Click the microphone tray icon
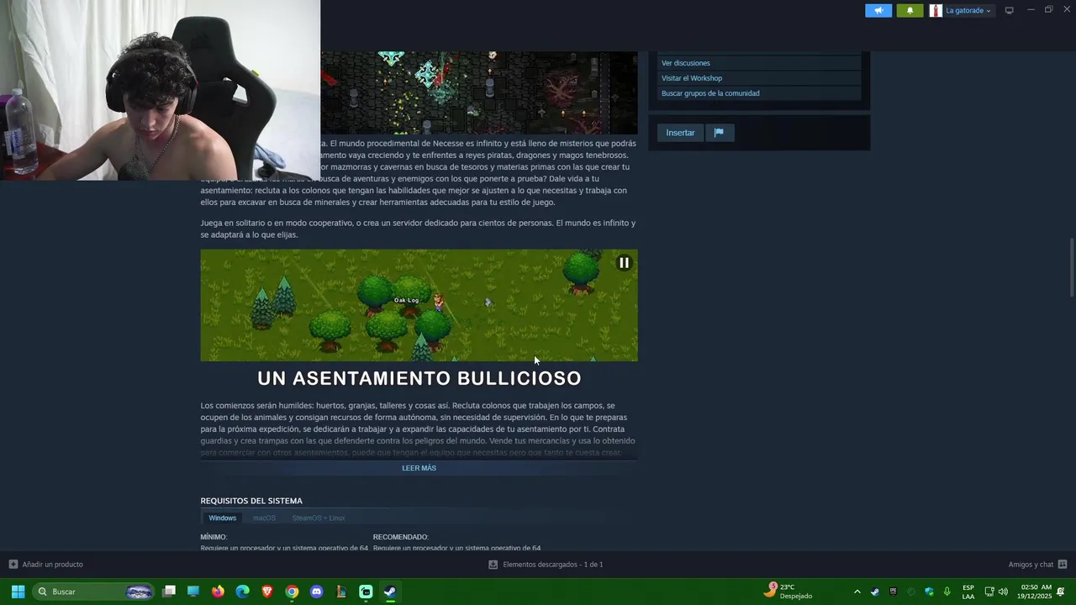Image resolution: width=1076 pixels, height=605 pixels. [947, 592]
